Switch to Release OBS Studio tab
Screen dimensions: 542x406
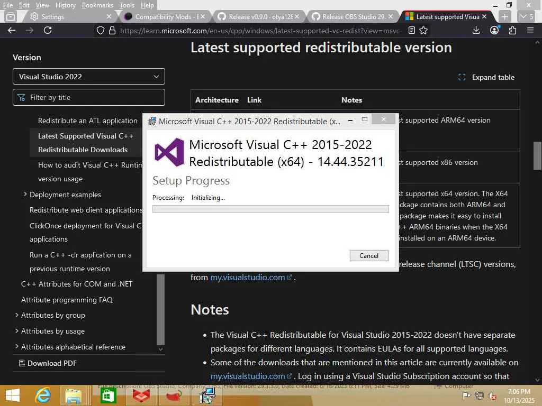[x=351, y=16]
